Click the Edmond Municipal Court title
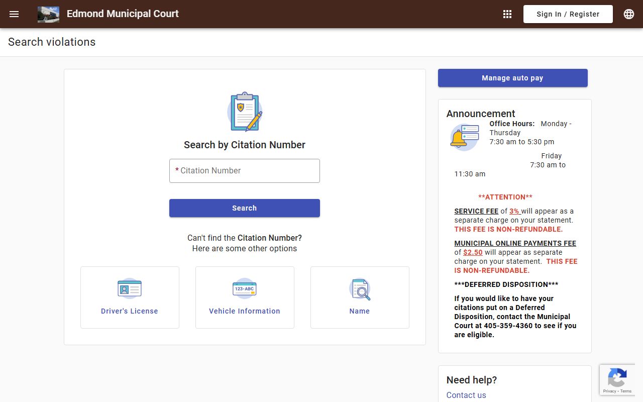This screenshot has width=643, height=402. click(x=123, y=14)
